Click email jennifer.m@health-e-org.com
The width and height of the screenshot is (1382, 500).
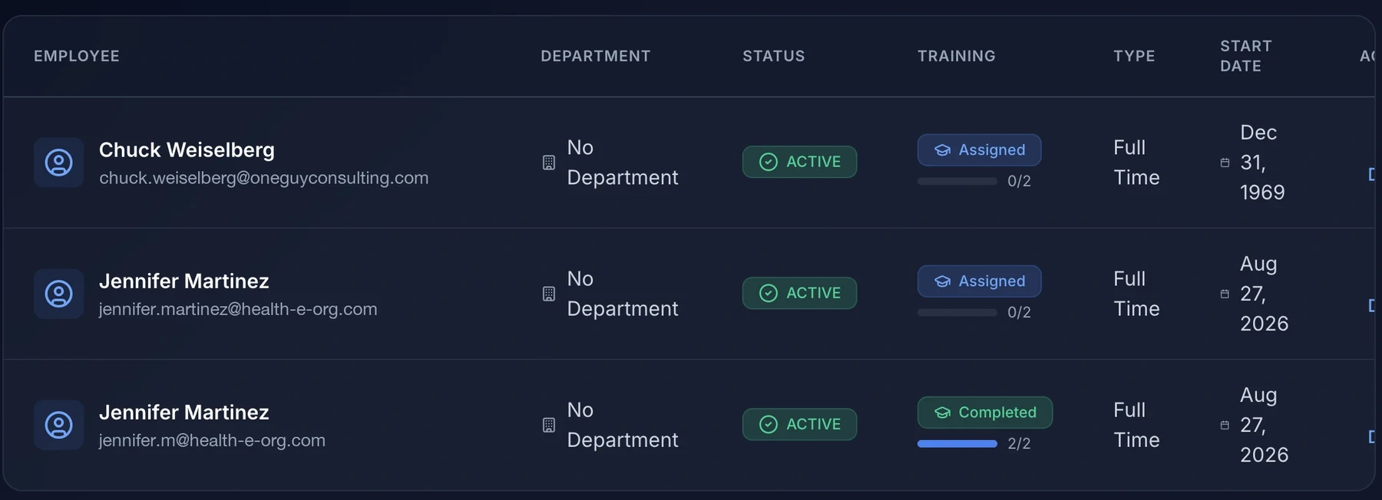(x=212, y=440)
